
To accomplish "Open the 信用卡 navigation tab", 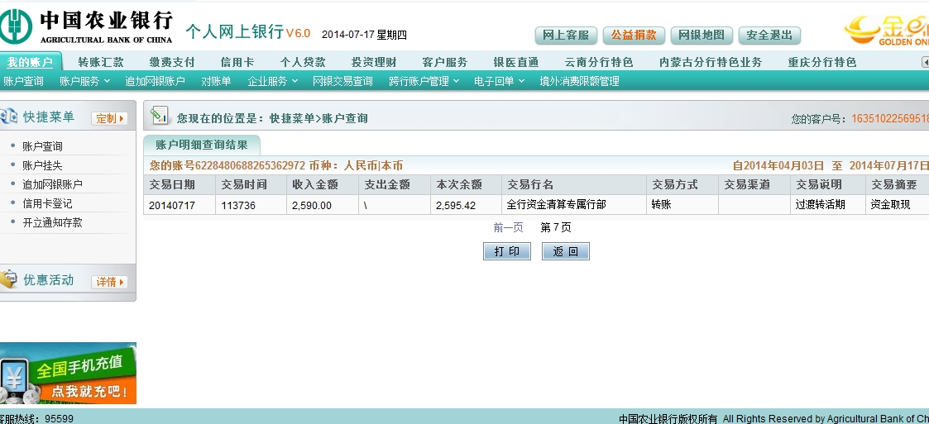I will pyautogui.click(x=237, y=62).
